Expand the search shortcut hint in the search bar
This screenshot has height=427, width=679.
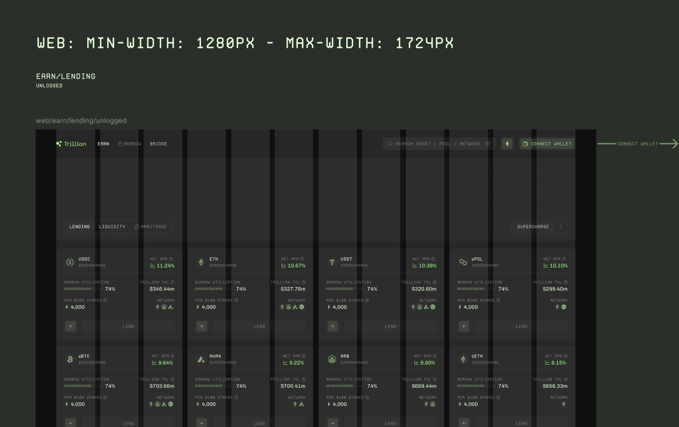(488, 144)
